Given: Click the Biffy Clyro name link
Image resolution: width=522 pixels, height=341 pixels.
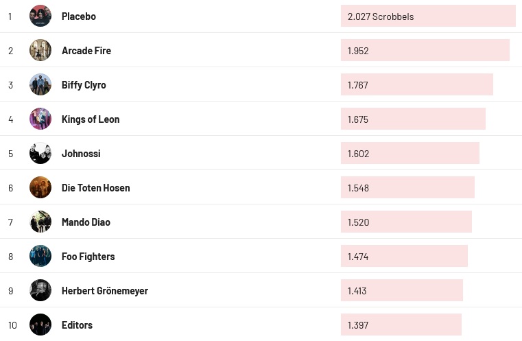Looking at the screenshot, I should pyautogui.click(x=84, y=84).
